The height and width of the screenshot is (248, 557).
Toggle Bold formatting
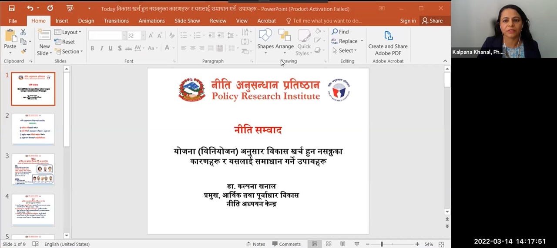(92, 48)
